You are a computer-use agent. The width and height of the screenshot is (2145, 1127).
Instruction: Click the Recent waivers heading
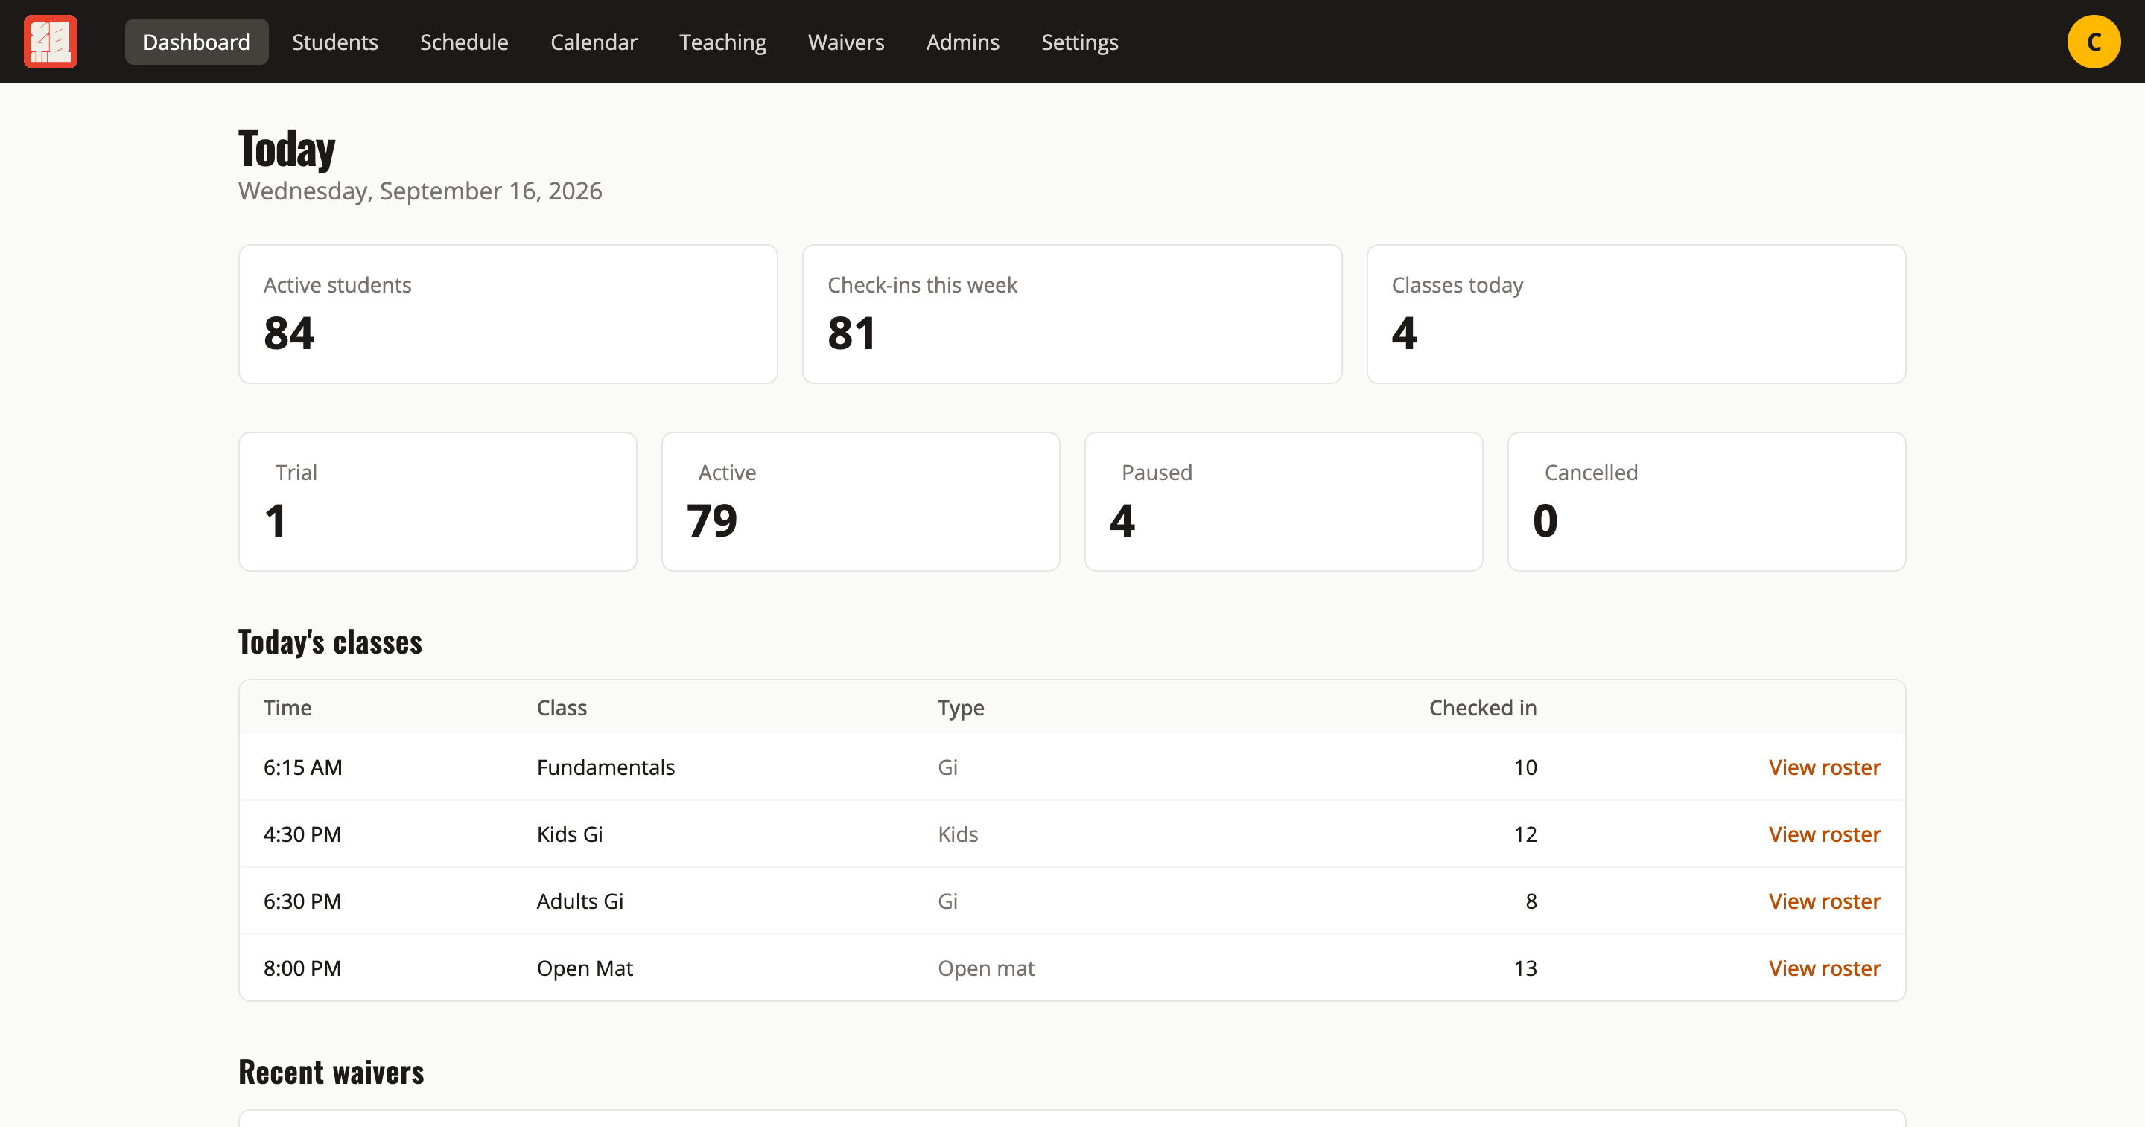331,1072
